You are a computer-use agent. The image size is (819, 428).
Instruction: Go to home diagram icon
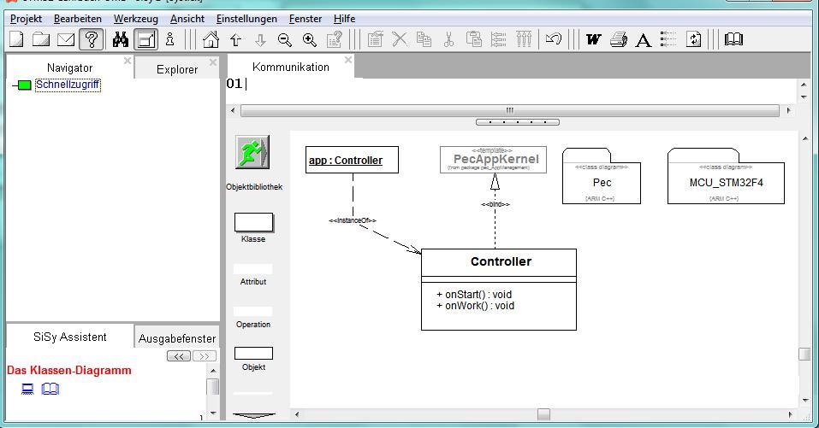[211, 39]
